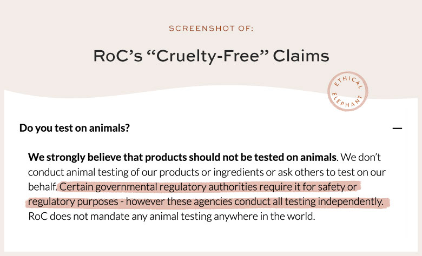Screen dimensions: 422x256
Task: Click the bold 'We strongly believe' sentence
Action: [182, 157]
